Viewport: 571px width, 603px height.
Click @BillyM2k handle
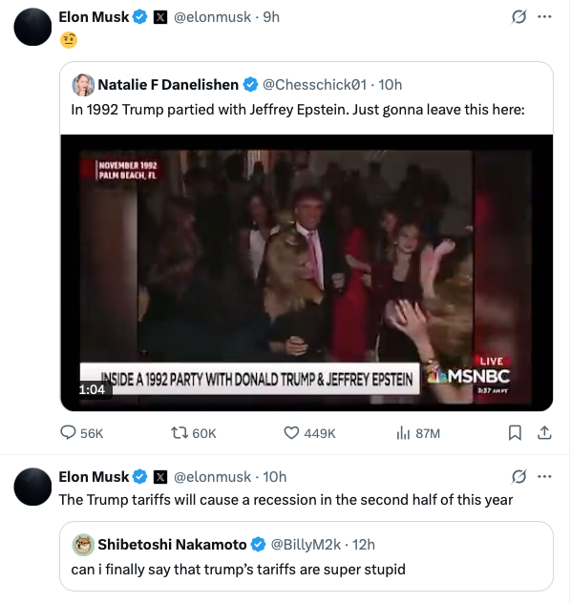tap(306, 545)
